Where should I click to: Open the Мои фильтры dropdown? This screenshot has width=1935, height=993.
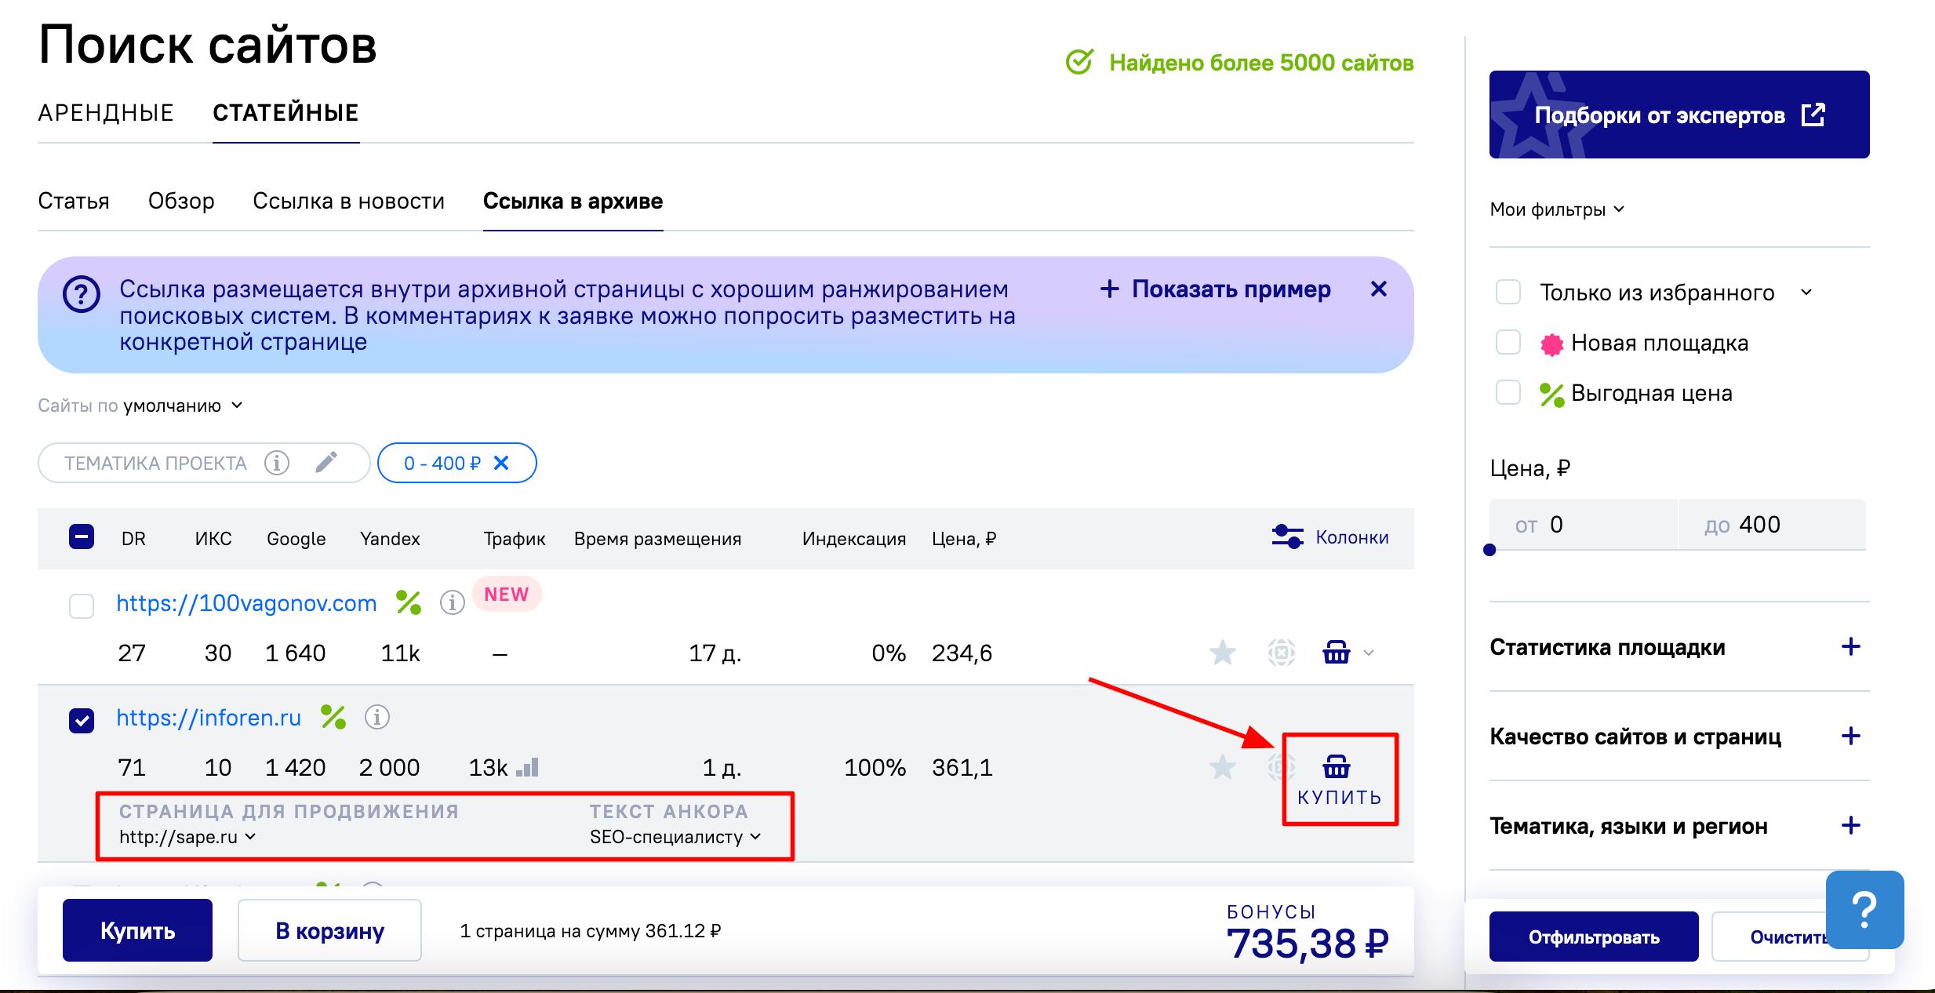coord(1557,209)
